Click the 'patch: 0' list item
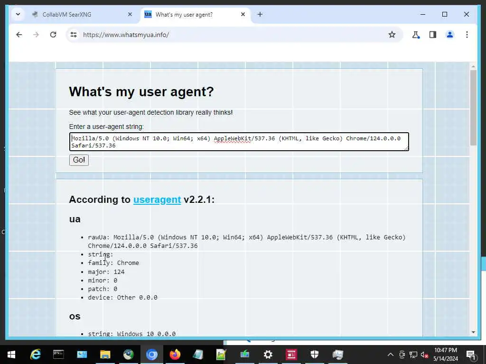This screenshot has height=364, width=486. tap(103, 289)
